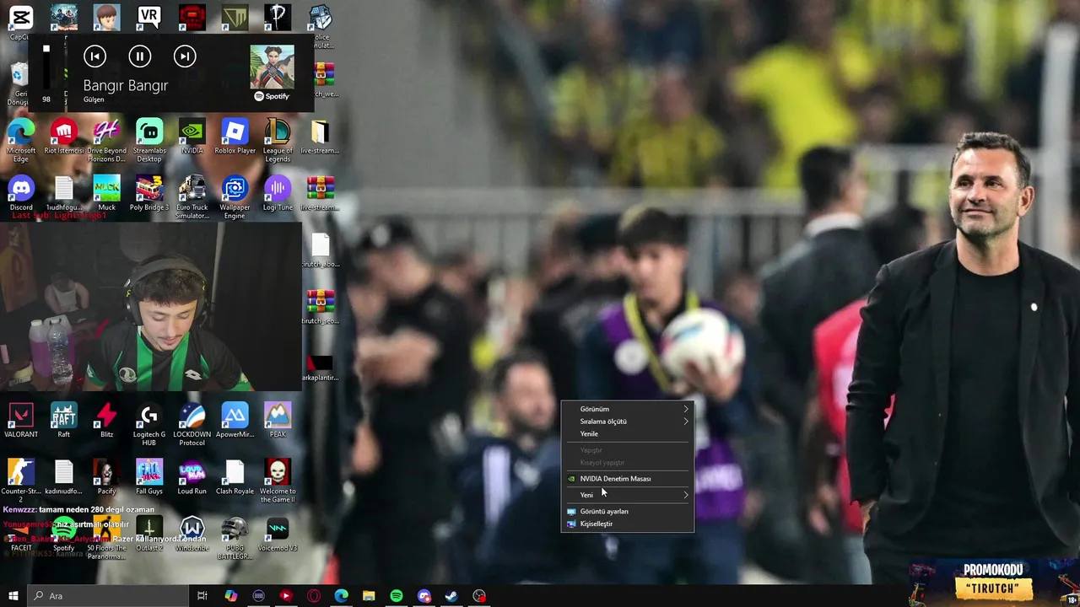This screenshot has height=607, width=1080.
Task: Expand Yeni submenu arrow
Action: pyautogui.click(x=686, y=495)
